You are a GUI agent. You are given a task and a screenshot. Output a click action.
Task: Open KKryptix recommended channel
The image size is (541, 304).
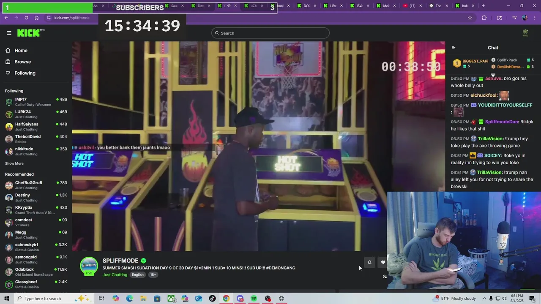[36, 210]
